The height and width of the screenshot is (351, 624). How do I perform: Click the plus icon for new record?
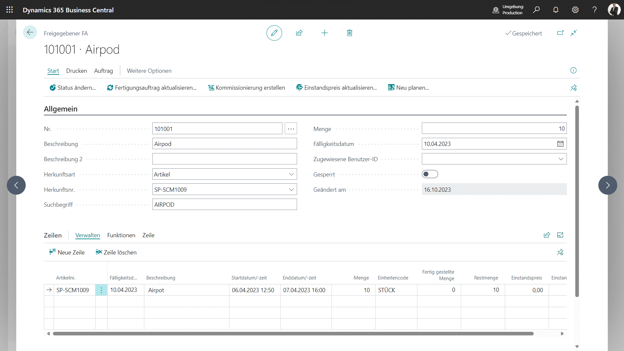coord(324,33)
